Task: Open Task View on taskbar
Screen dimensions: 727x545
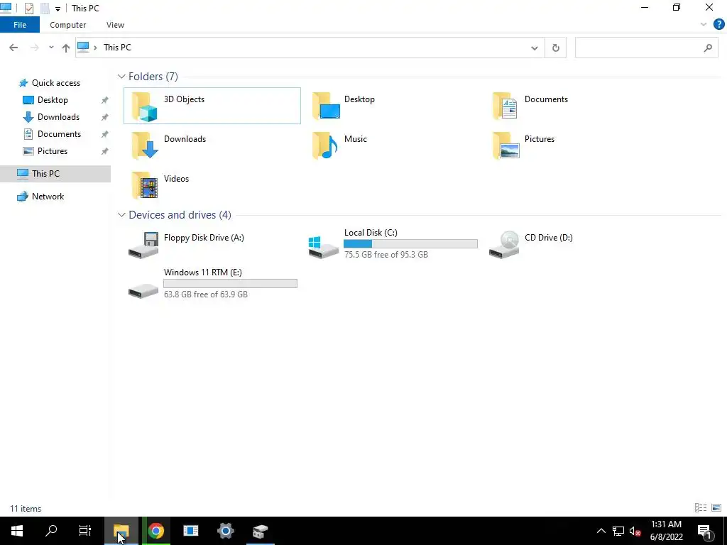Action: (x=85, y=531)
